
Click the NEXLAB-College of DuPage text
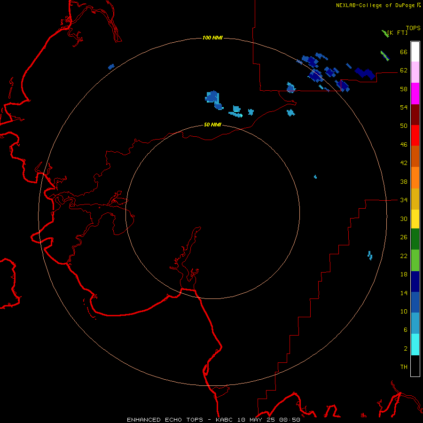coord(375,5)
